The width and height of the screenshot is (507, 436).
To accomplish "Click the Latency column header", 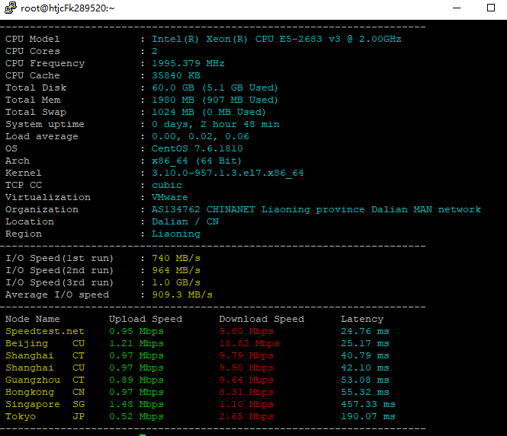I will pos(362,319).
